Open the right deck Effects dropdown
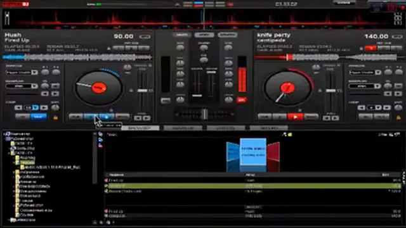 coord(378,72)
